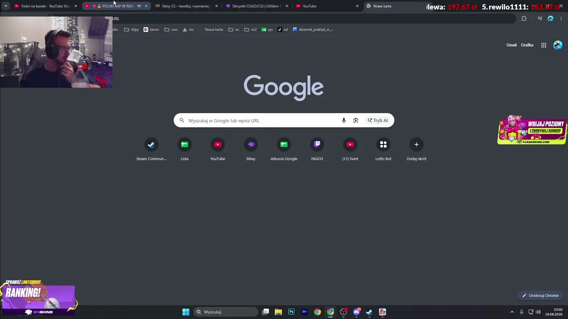Focus the Google search box
The height and width of the screenshot is (319, 568).
284,121
